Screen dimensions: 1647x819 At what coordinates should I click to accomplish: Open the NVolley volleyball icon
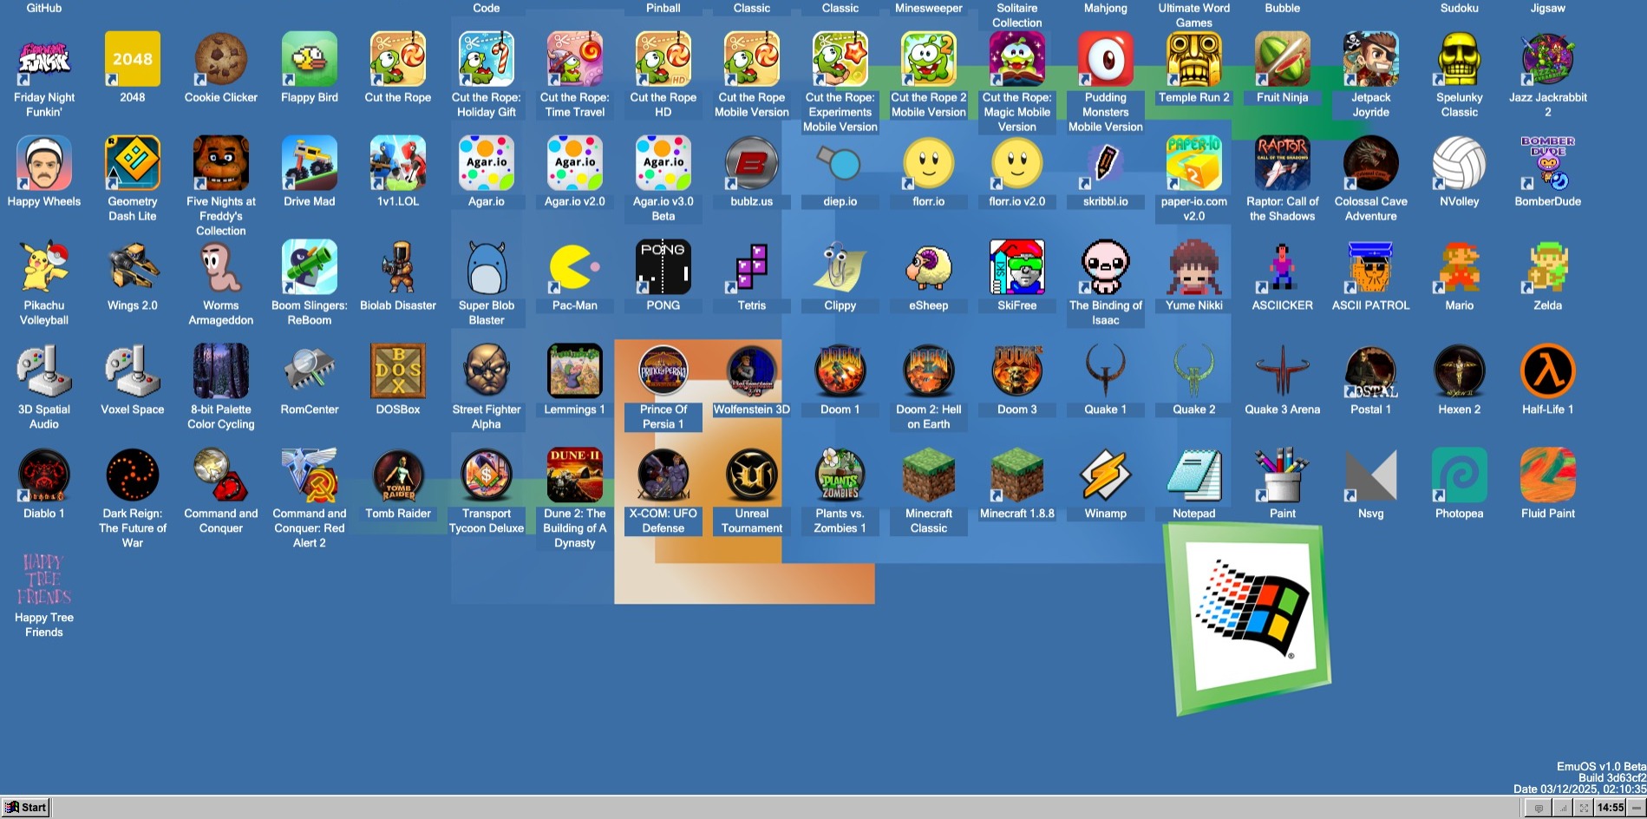pyautogui.click(x=1460, y=163)
